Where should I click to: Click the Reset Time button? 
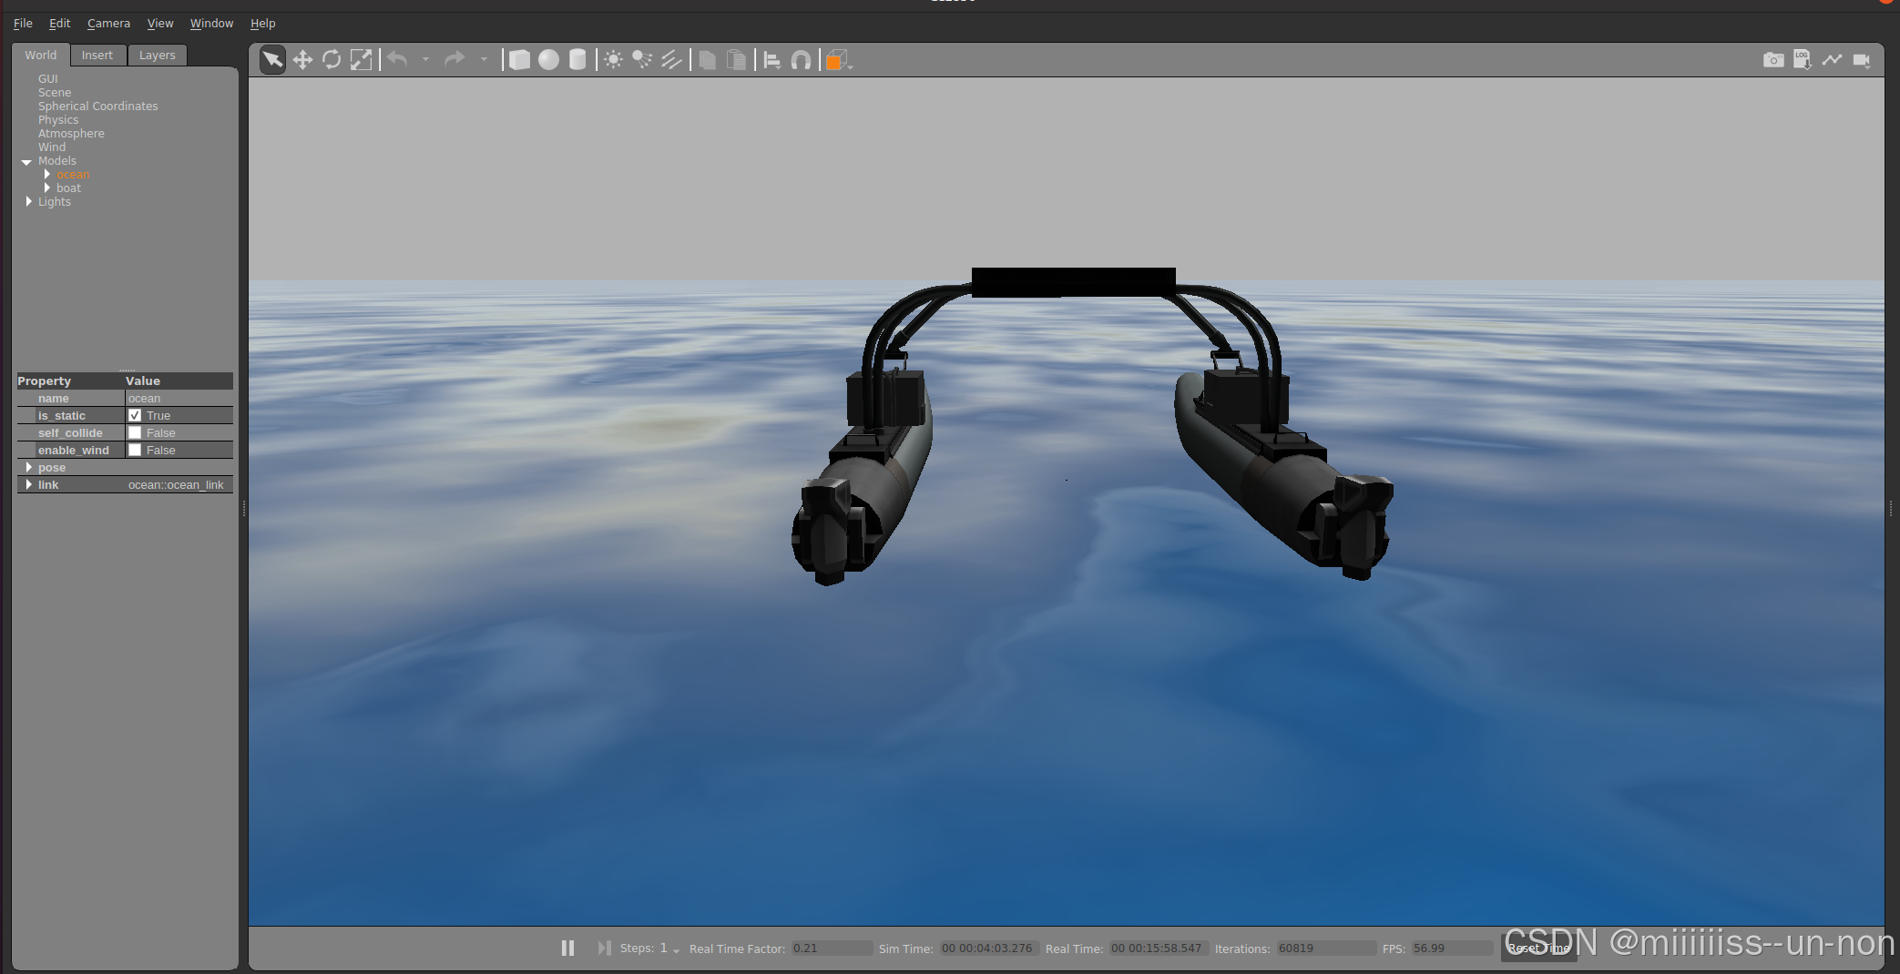tap(1538, 949)
